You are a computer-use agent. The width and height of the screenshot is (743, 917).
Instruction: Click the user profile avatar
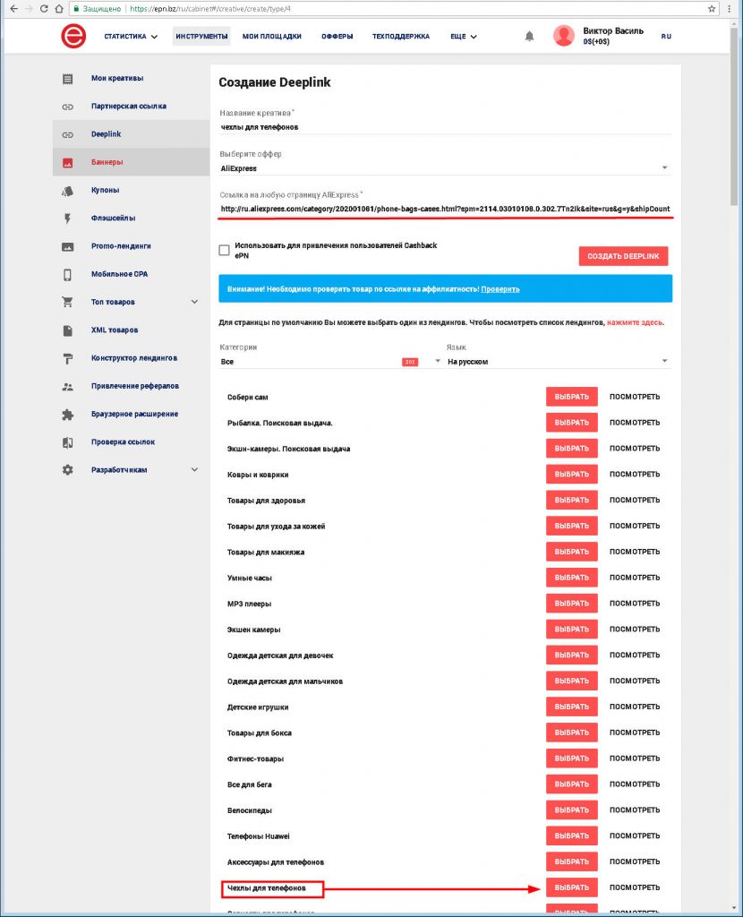point(564,36)
